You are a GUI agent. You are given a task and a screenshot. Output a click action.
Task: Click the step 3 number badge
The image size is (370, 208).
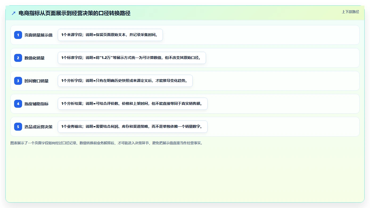click(18, 81)
